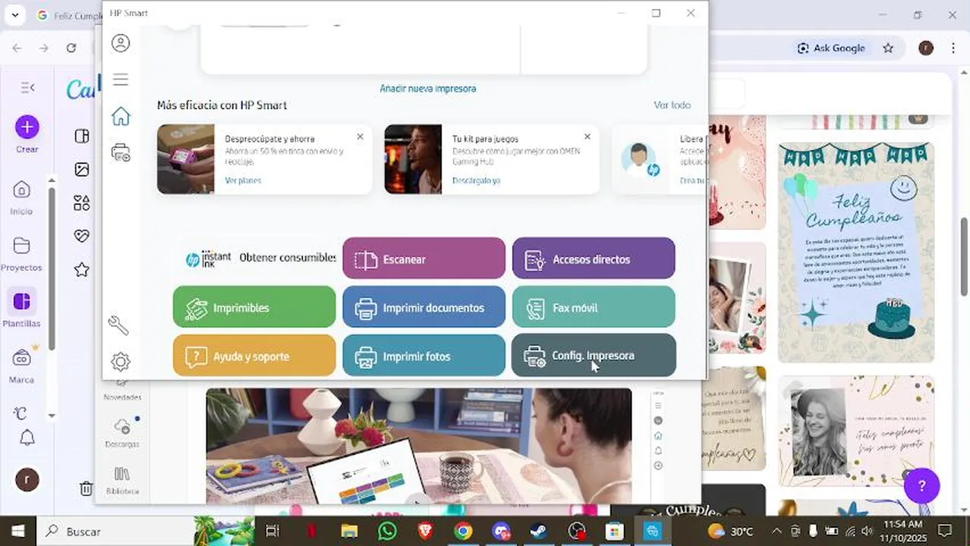This screenshot has width=970, height=546.
Task: Click the Escanear tile
Action: pos(424,259)
